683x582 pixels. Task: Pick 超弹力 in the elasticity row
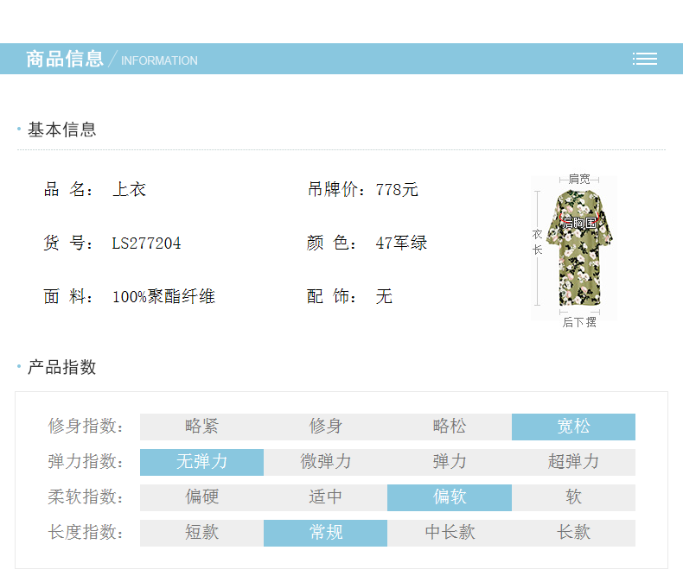pyautogui.click(x=573, y=462)
